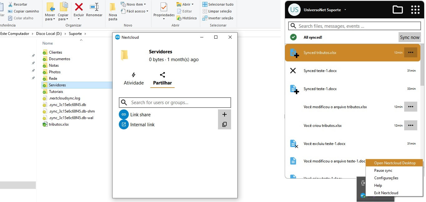Expand the UniversoNet Suporte account dropdown
The image size is (426, 202).
pyautogui.click(x=345, y=10)
